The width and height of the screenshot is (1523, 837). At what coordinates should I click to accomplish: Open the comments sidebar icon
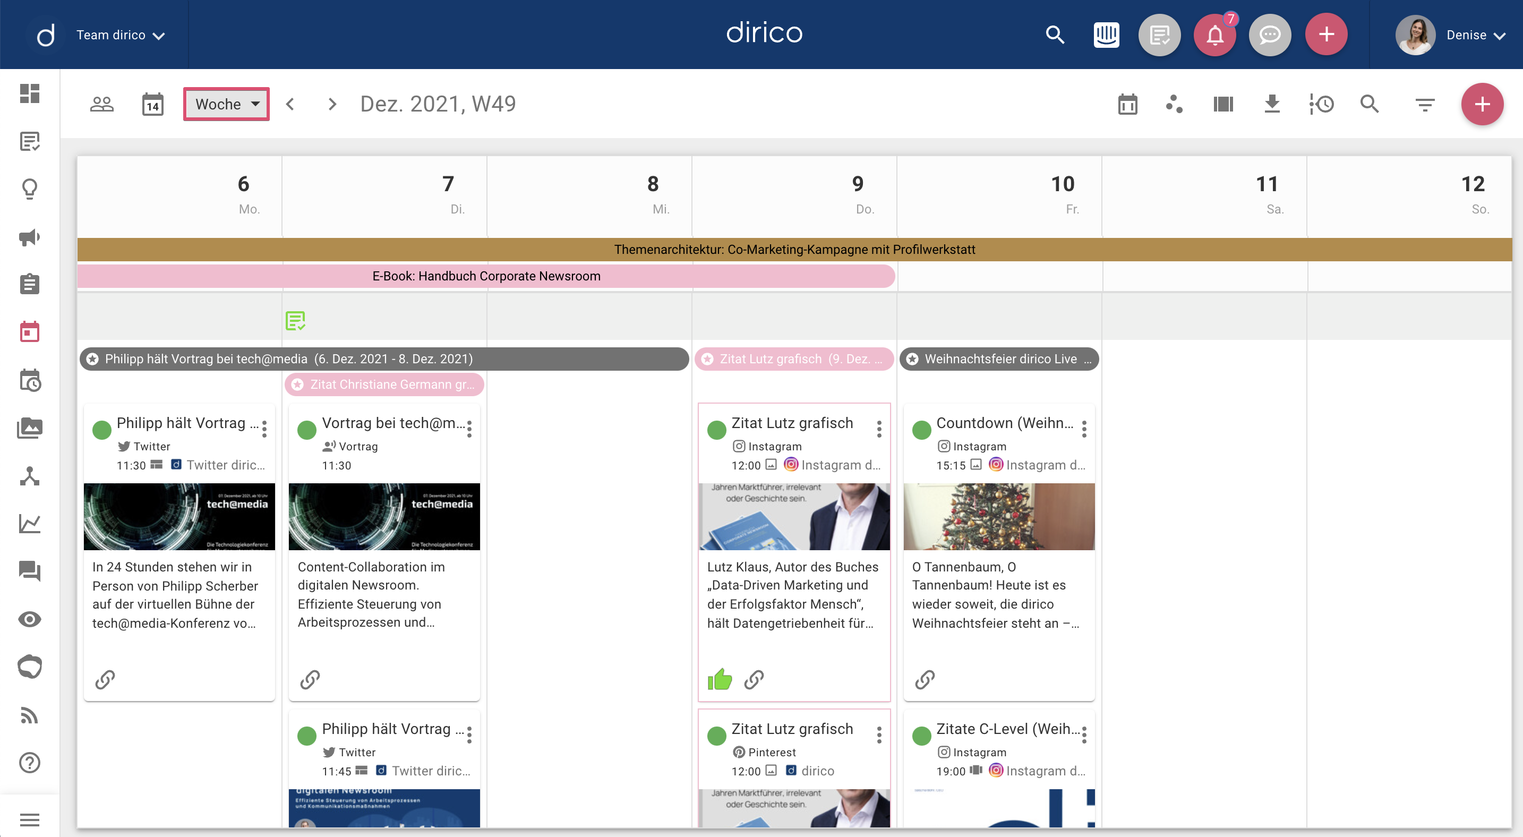pos(30,571)
